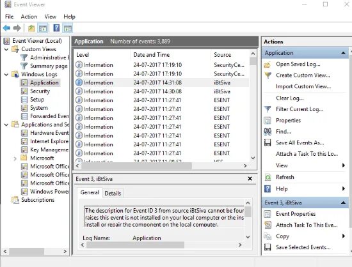Click the Up one level folder icon
The height and width of the screenshot is (267, 352).
pos(31,28)
